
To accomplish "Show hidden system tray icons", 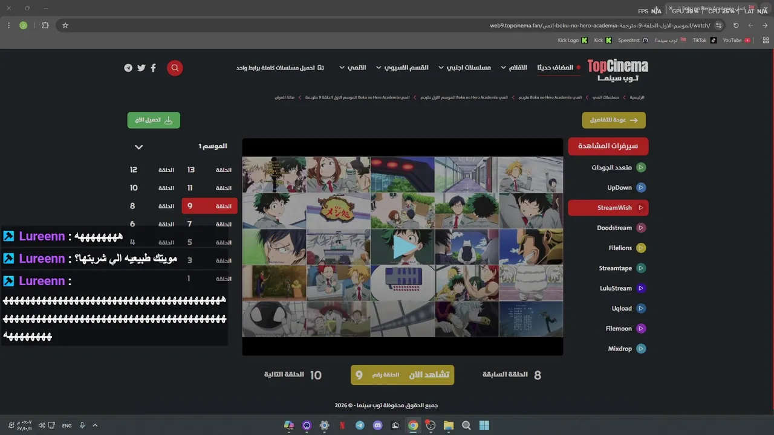I will tap(95, 425).
